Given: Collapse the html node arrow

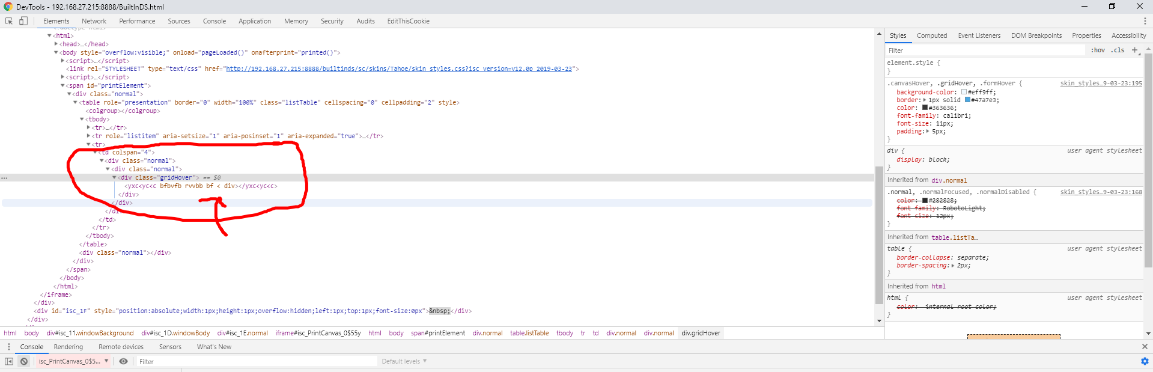Looking at the screenshot, I should point(49,35).
